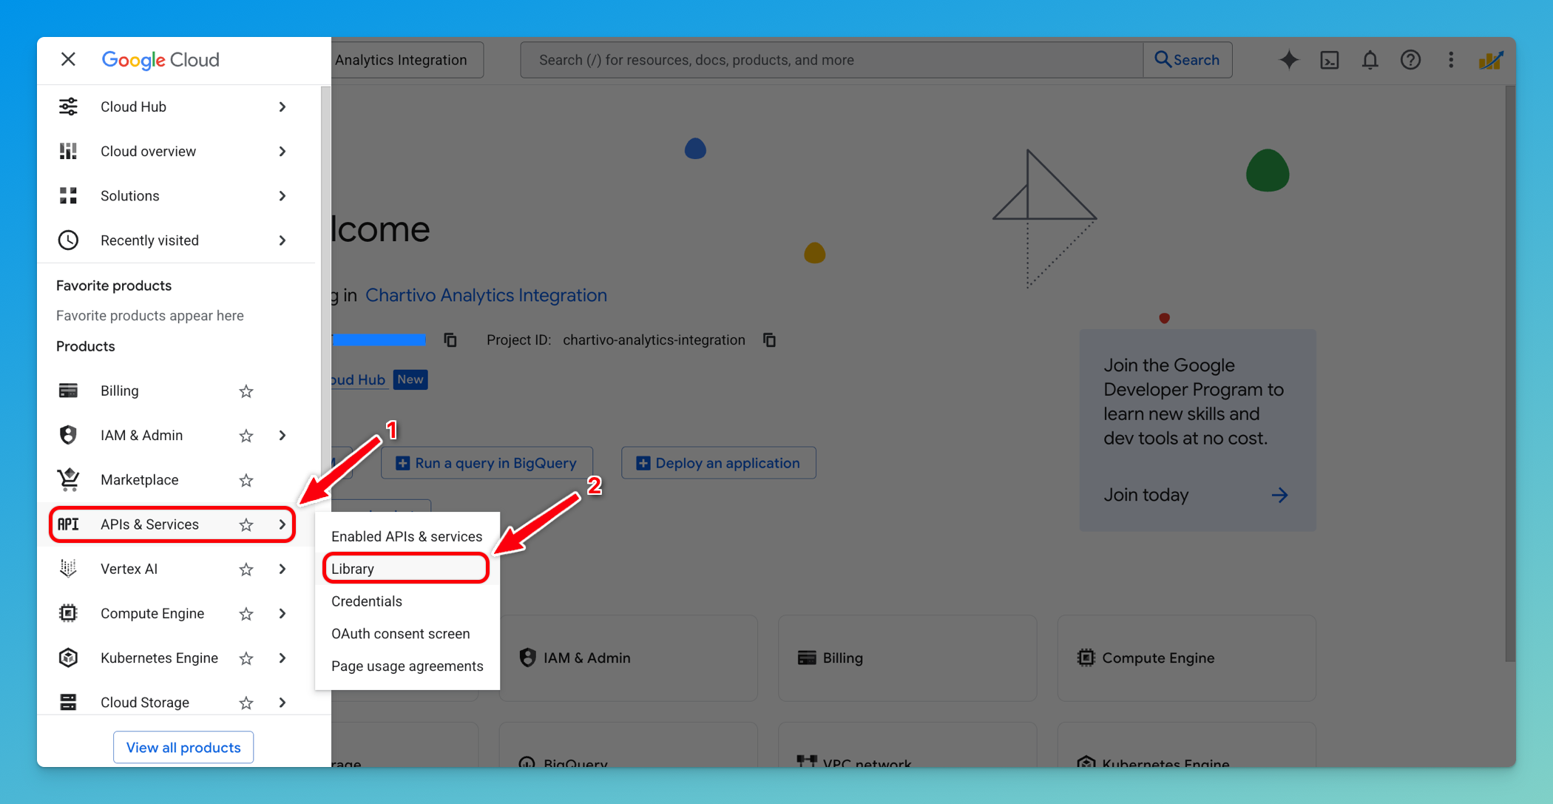The width and height of the screenshot is (1553, 804).
Task: Expand Recently visited
Action: pyautogui.click(x=282, y=240)
